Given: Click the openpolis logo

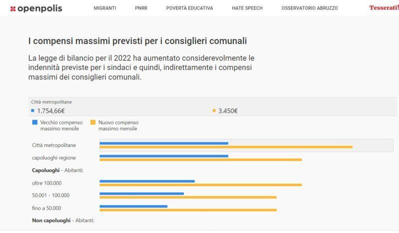Looking at the screenshot, I should click(36, 8).
